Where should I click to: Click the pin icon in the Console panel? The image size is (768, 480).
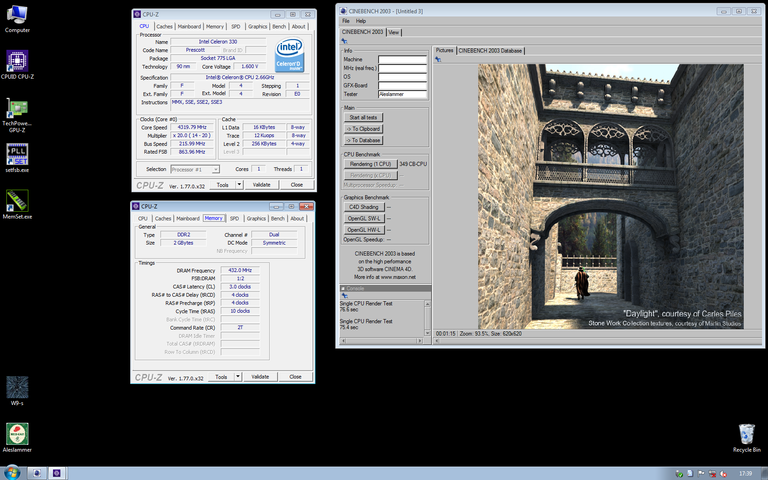tap(345, 296)
